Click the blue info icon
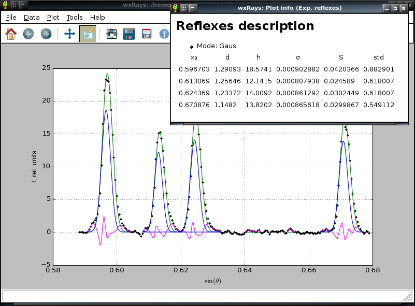Image resolution: width=415 pixels, height=306 pixels. coord(164,34)
